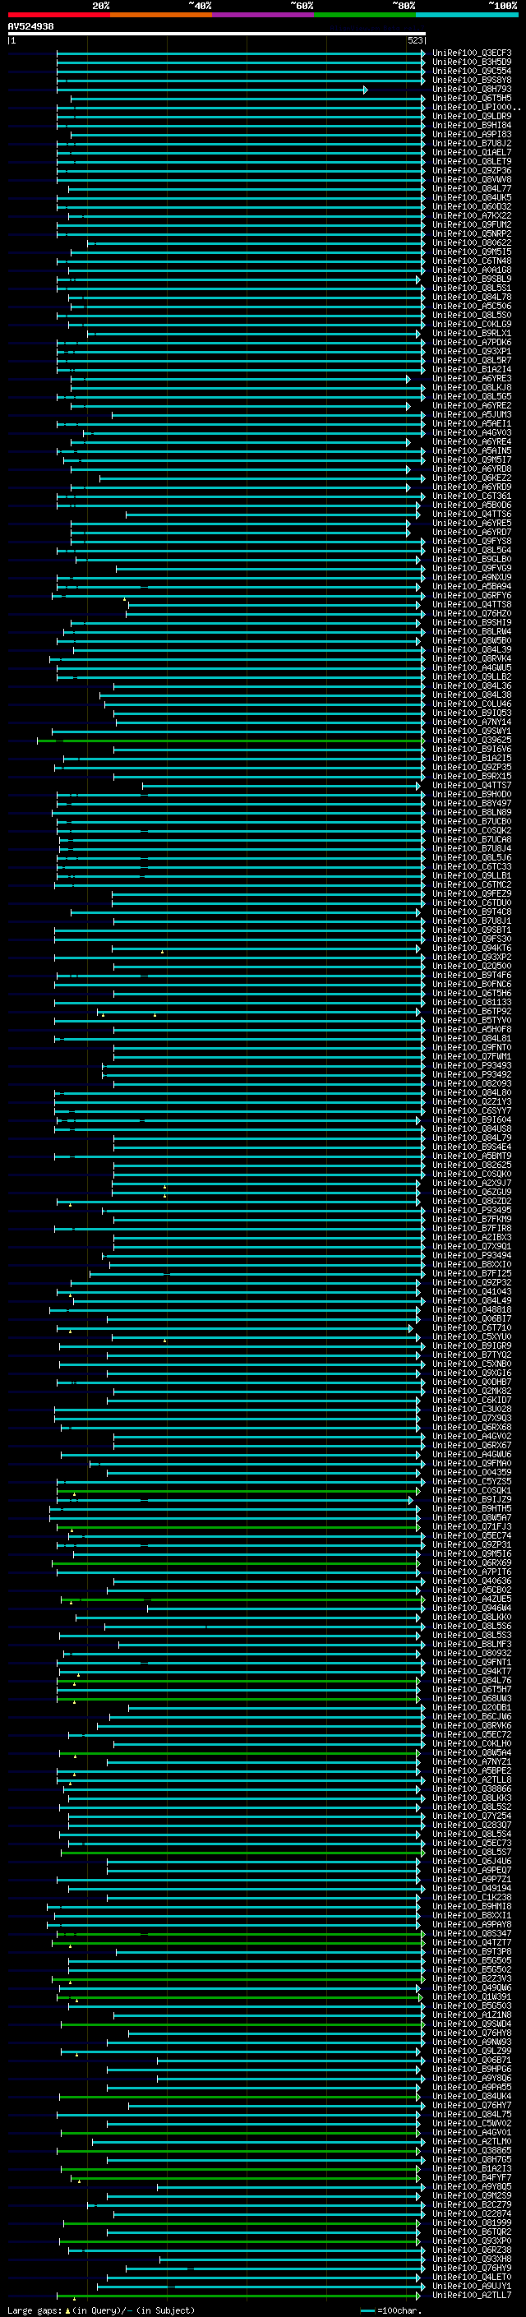Click the orange ~40% identity legend segment
This screenshot has height=2317, width=526.
pos(161,16)
